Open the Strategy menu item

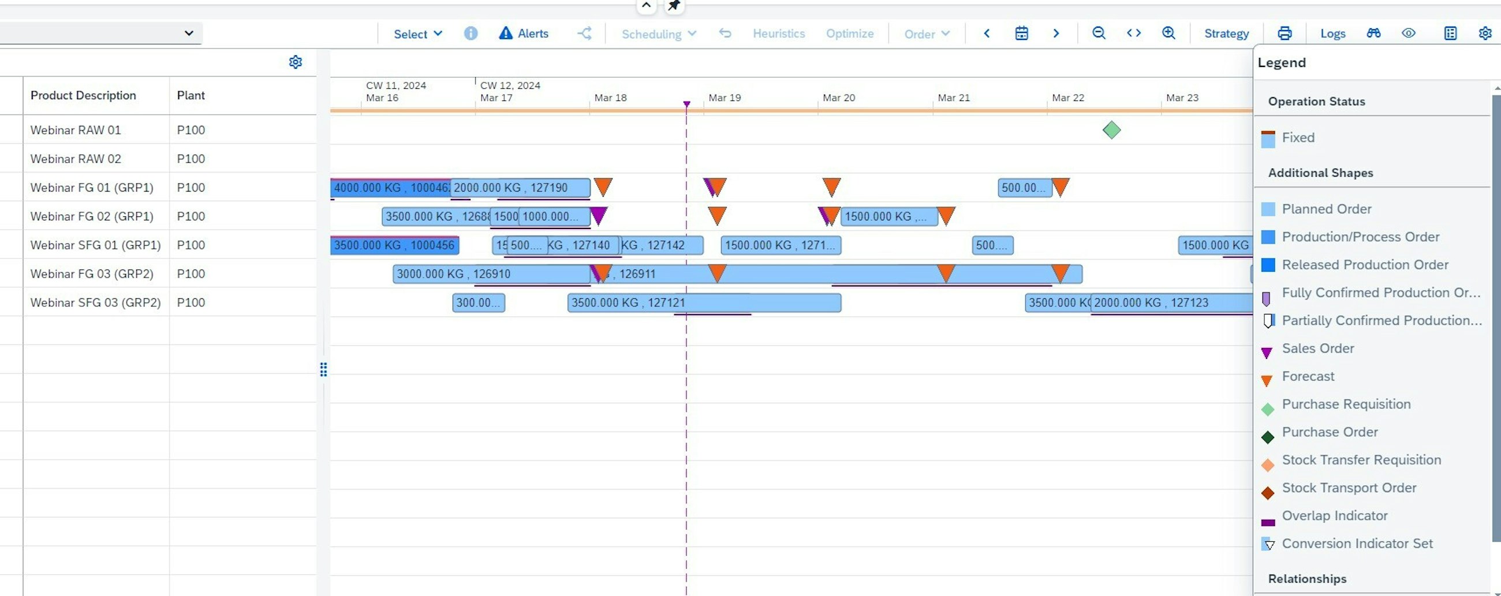(x=1226, y=34)
